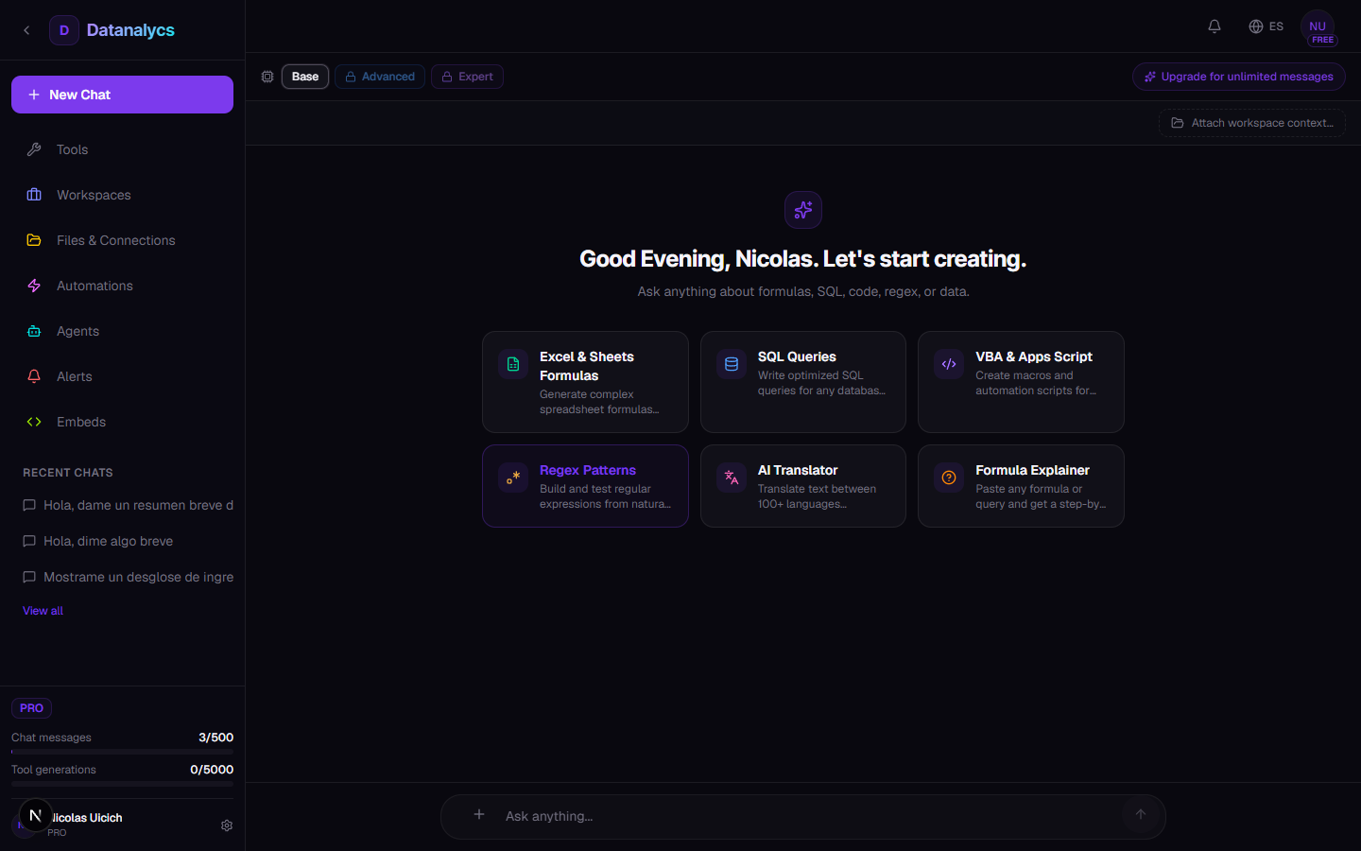Image resolution: width=1361 pixels, height=851 pixels.
Task: Switch to the Expert model mode
Action: pos(467,77)
